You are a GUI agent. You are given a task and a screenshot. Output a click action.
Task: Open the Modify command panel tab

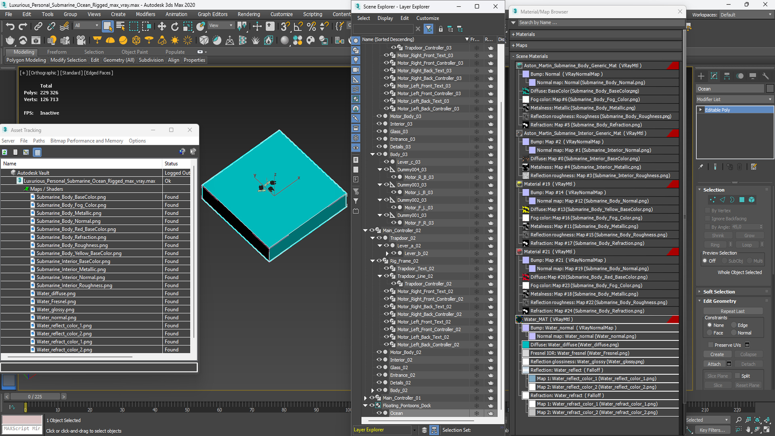pos(714,76)
